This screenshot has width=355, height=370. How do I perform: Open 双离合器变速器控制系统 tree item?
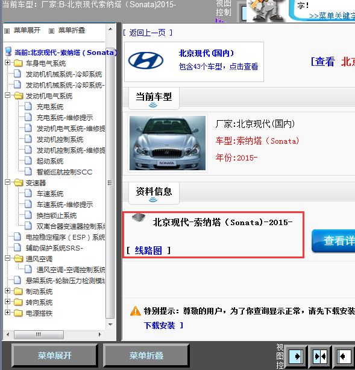coord(71,226)
